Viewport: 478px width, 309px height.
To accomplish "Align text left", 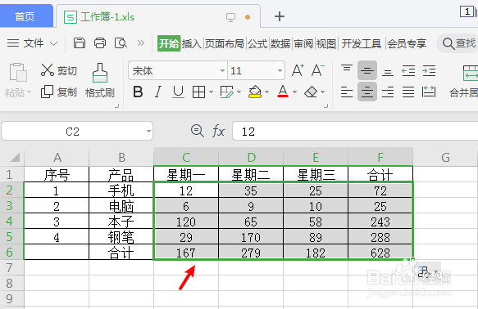I will point(347,92).
